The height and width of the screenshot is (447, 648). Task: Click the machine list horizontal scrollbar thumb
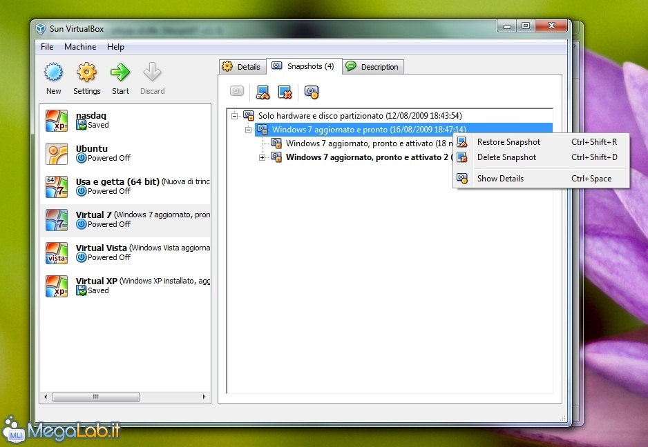click(96, 397)
